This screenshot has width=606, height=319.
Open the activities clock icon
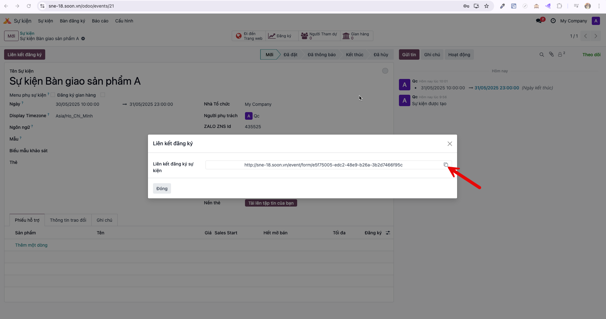click(553, 21)
